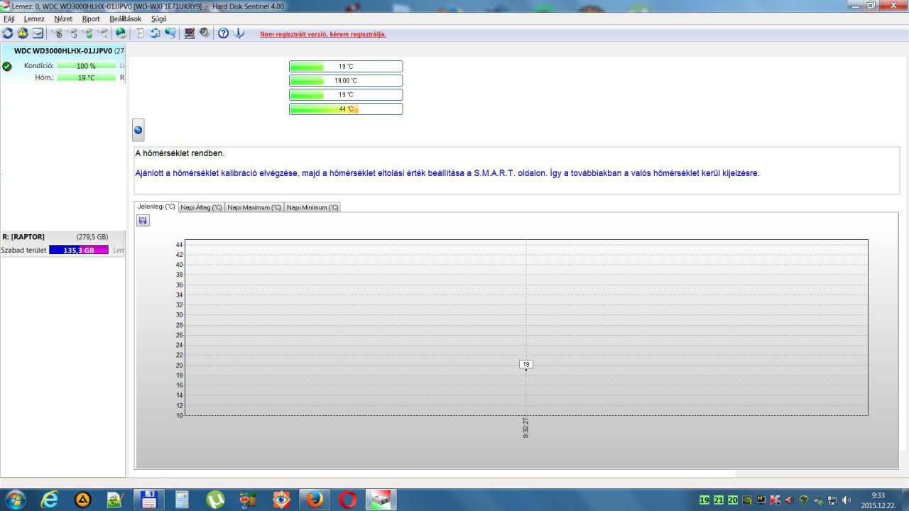Click the disk with green check icon
Viewport: 909px width, 511px height.
coord(87,33)
